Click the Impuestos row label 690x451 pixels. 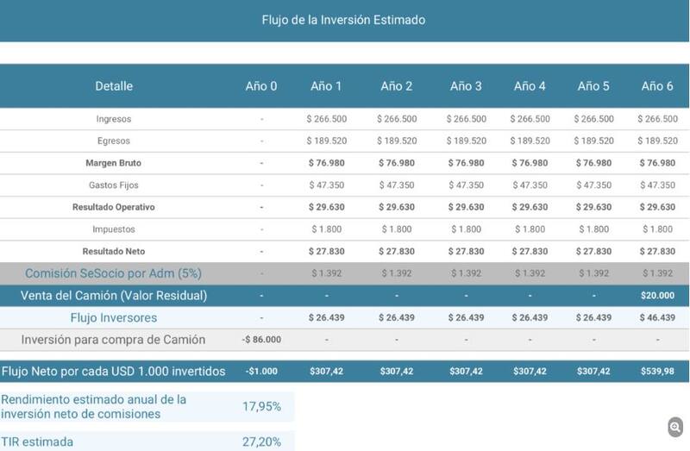coord(114,229)
